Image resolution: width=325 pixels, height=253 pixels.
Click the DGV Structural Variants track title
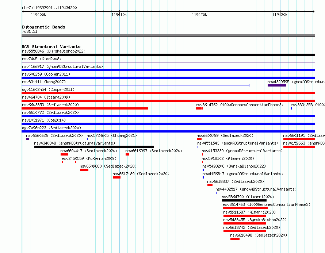(51, 47)
